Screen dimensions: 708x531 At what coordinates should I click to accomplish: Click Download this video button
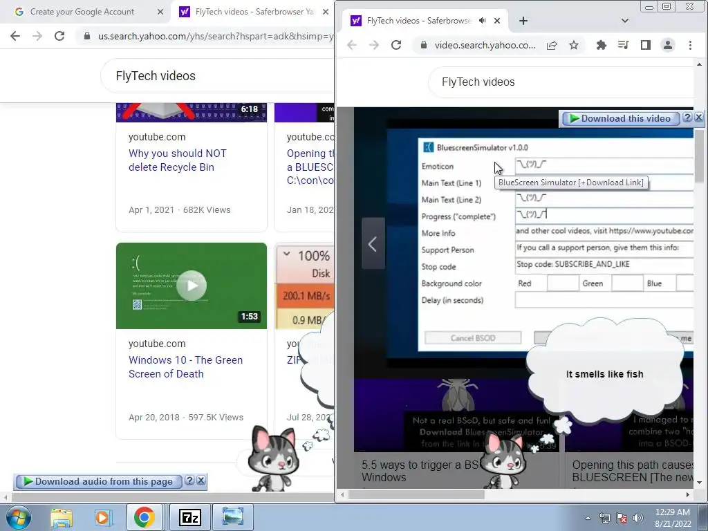click(620, 119)
